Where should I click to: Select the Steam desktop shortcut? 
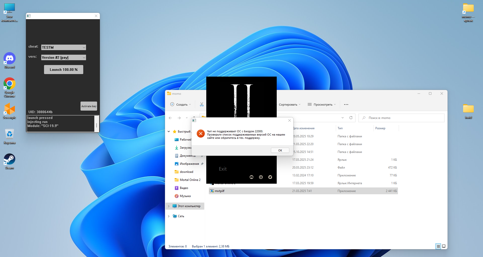click(10, 161)
